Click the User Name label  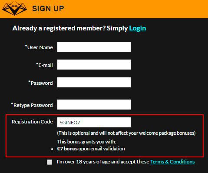coord(39,47)
